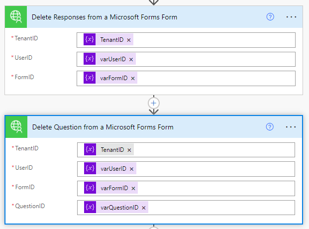
Task: Click varQuestionID variable icon
Action: pos(90,207)
